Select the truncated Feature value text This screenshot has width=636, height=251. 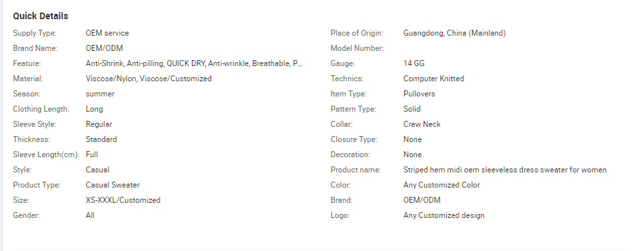[x=195, y=63]
